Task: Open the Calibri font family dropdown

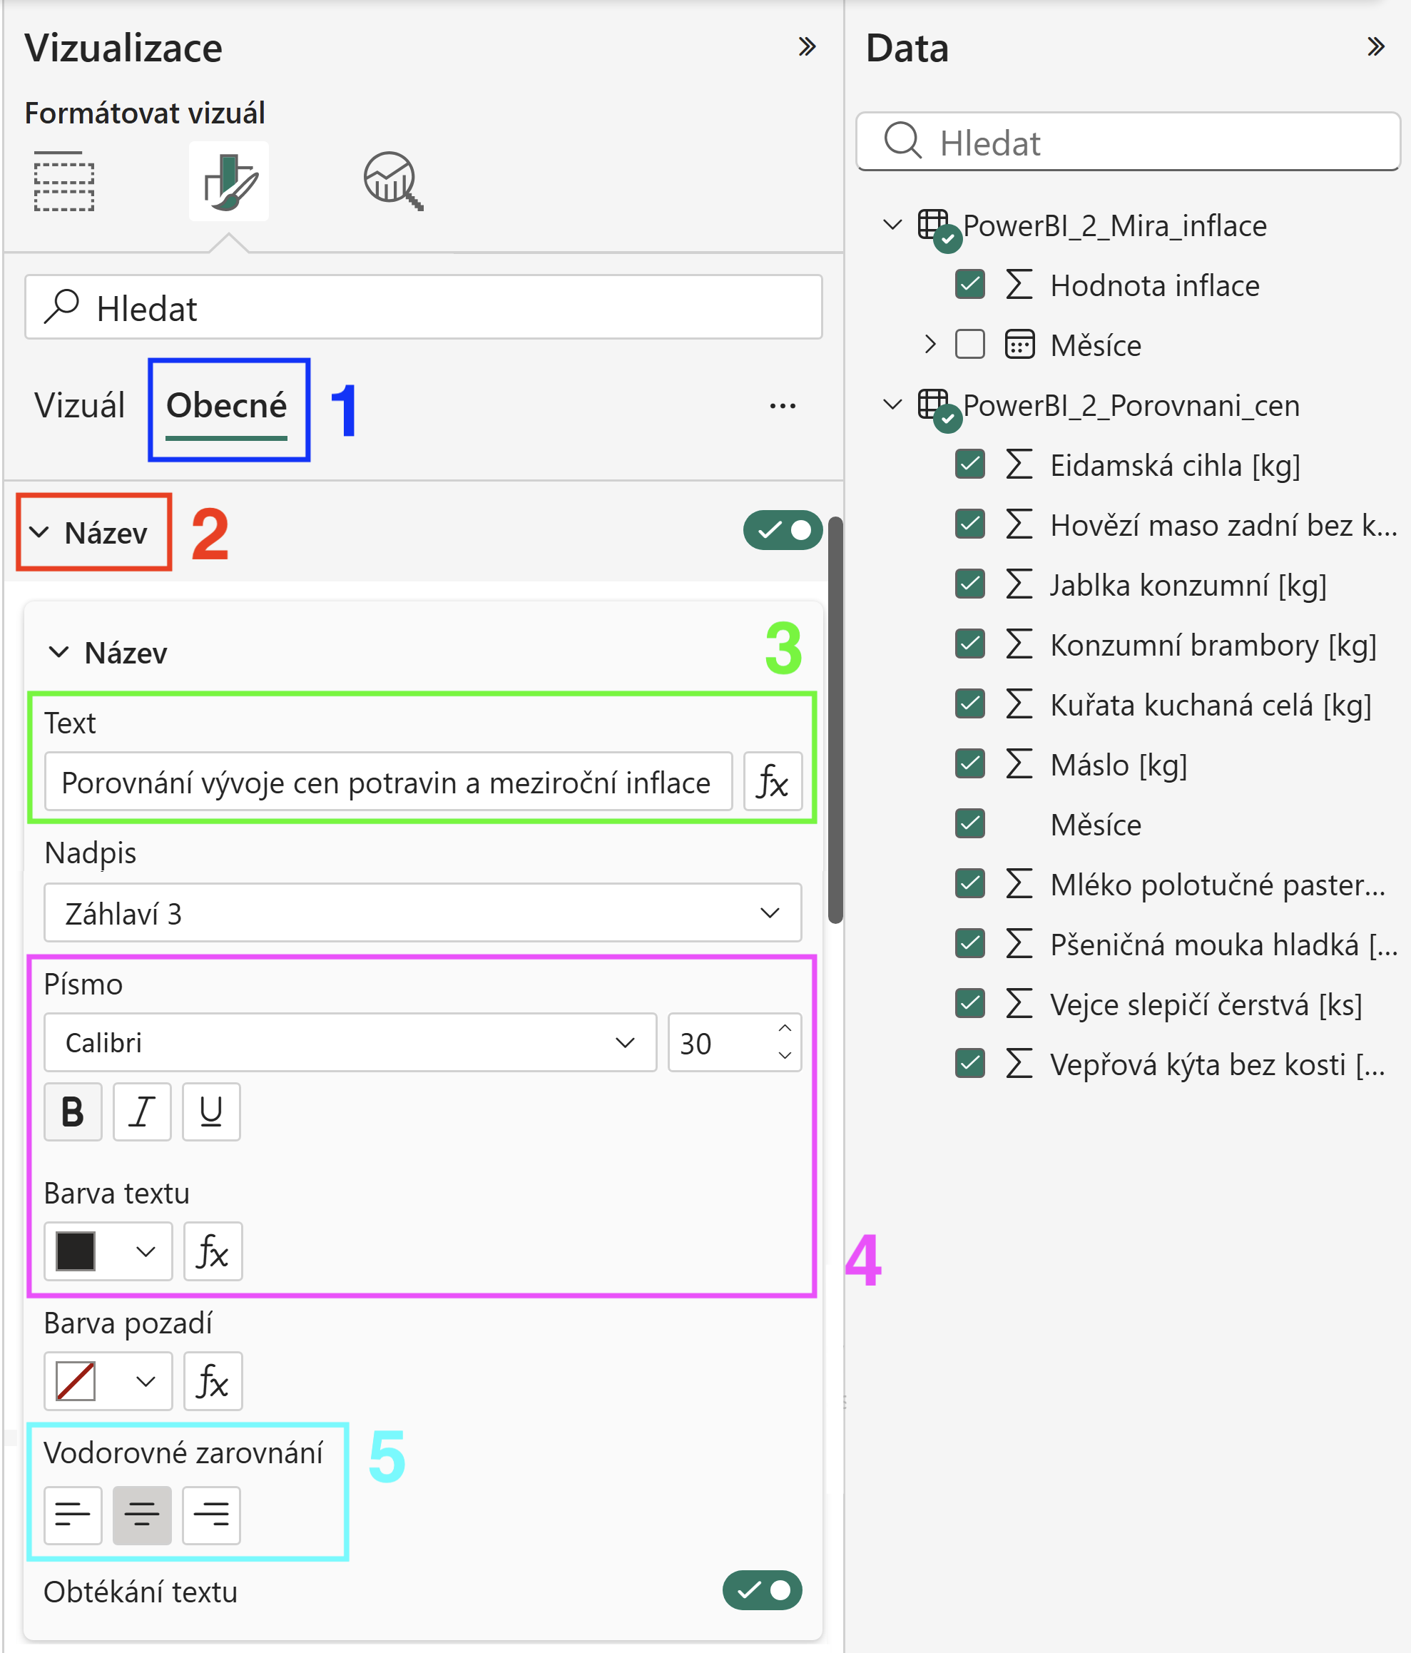Action: (350, 1043)
